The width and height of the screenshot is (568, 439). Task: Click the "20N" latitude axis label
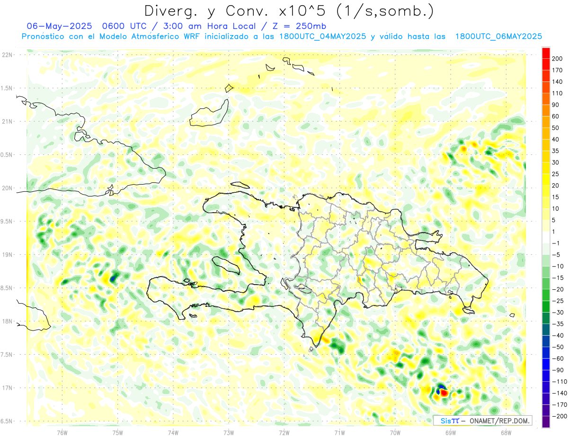(x=7, y=188)
